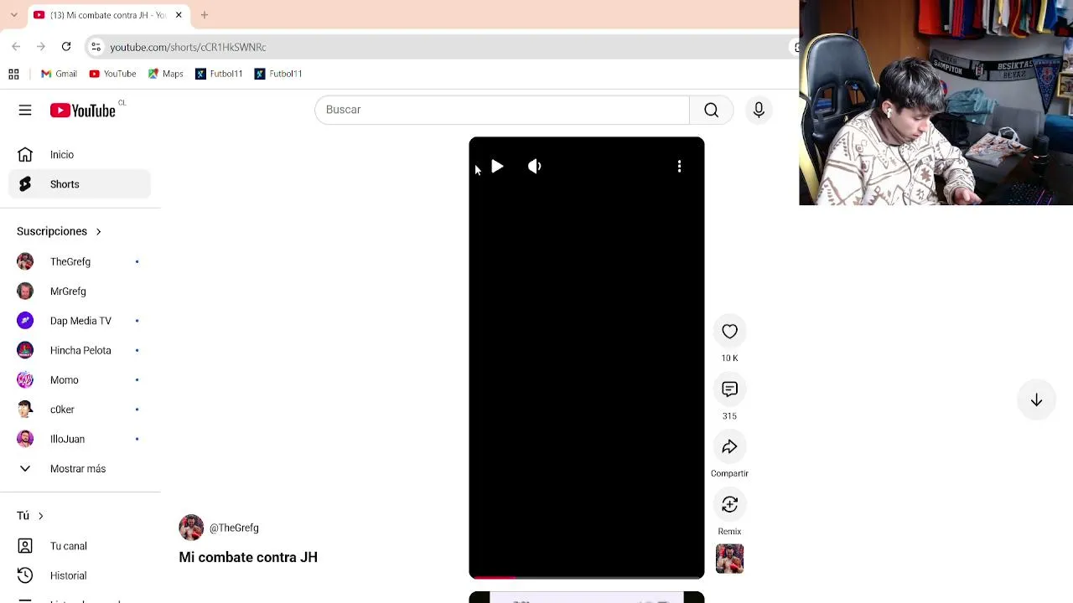Click the YouTube logo

click(x=83, y=111)
